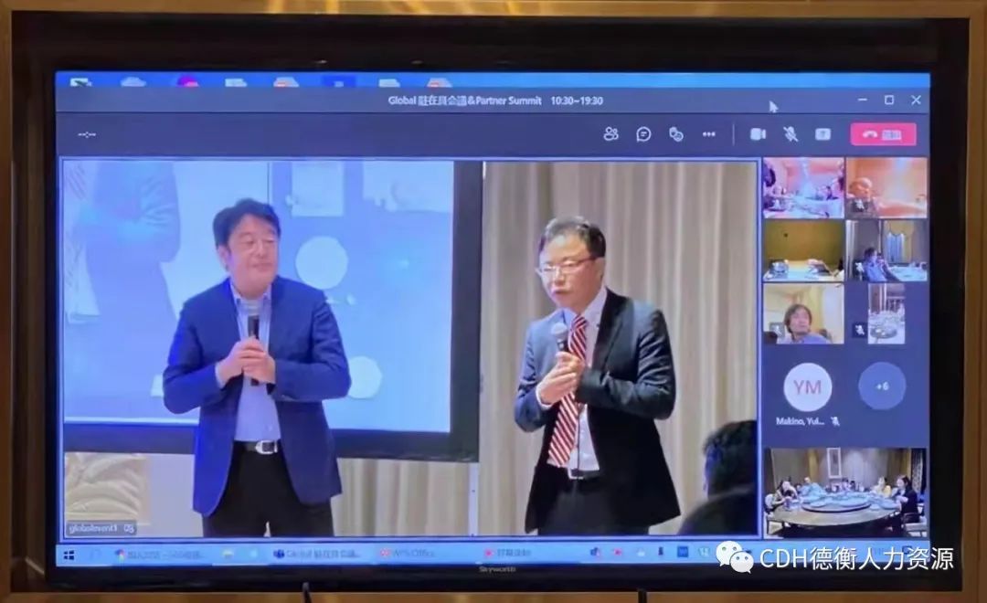Select the top-left participant video thumbnail
This screenshot has width=987, height=603.
(803, 187)
